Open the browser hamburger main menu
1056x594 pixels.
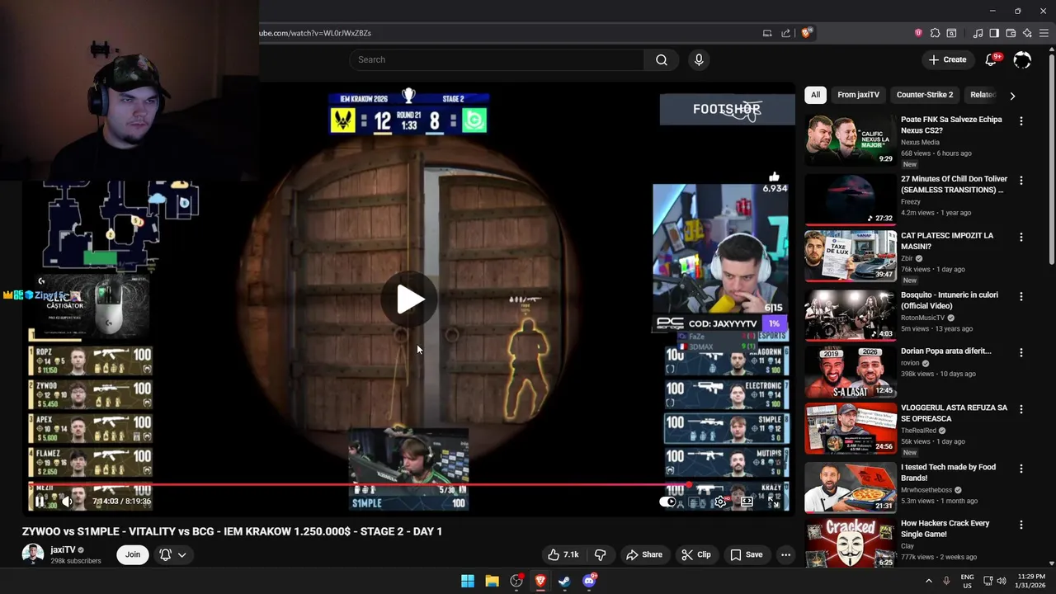[x=1044, y=33]
